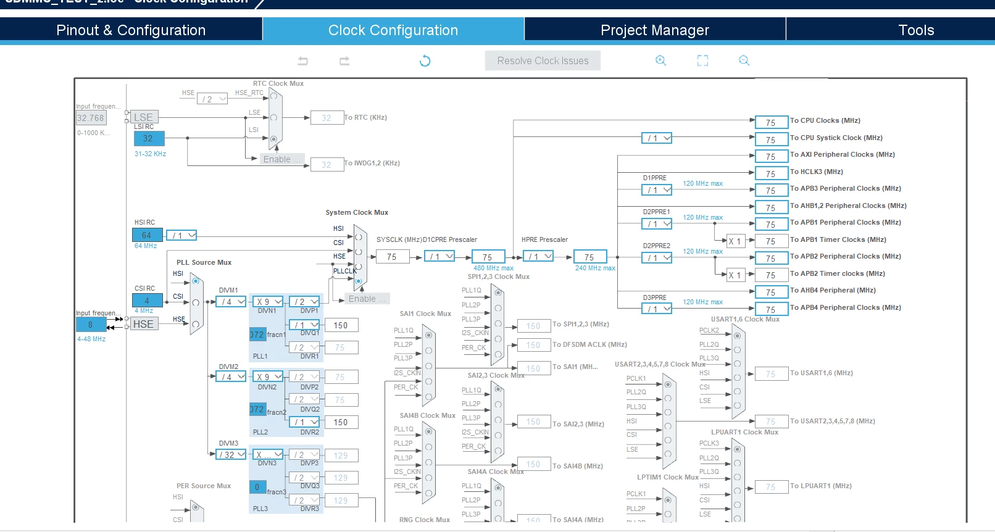Click the LSE input frequency field 32.768
Image resolution: width=995 pixels, height=532 pixels.
[91, 118]
